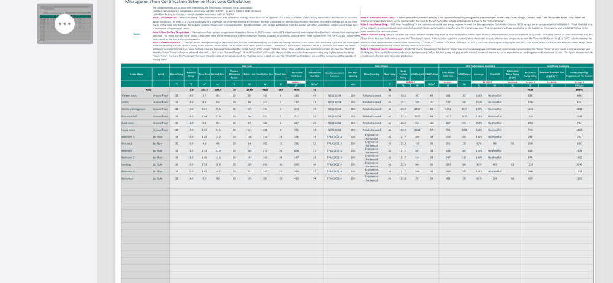Select the heat loss page thumbnail
The height and width of the screenshot is (283, 613).
tap(65, 24)
